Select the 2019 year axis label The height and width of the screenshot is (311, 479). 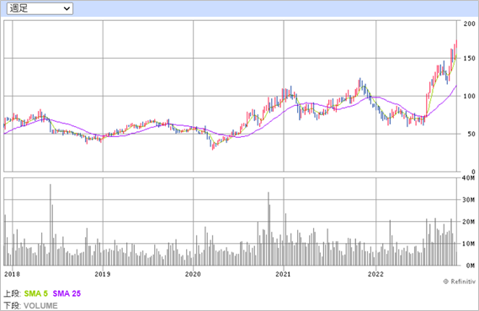click(x=103, y=274)
